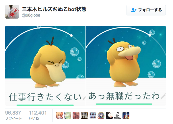
Task: Click the display name 三本木ヒルズ@ぬこbot状態
Action: click(x=54, y=9)
